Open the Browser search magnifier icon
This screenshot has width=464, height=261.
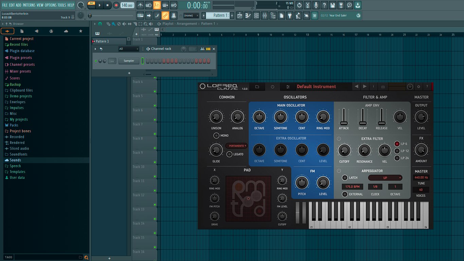[86, 257]
